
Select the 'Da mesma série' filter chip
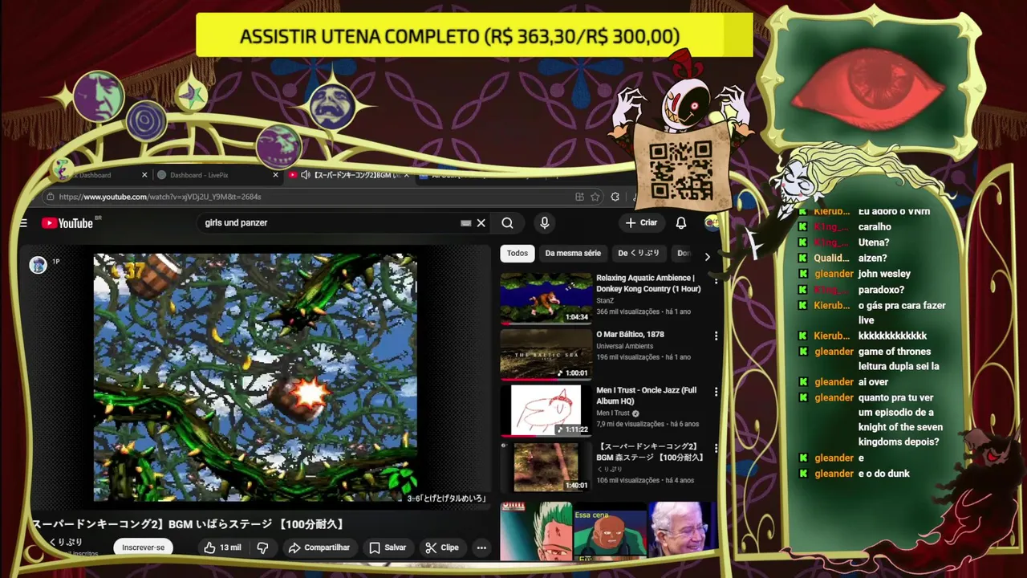[573, 254]
